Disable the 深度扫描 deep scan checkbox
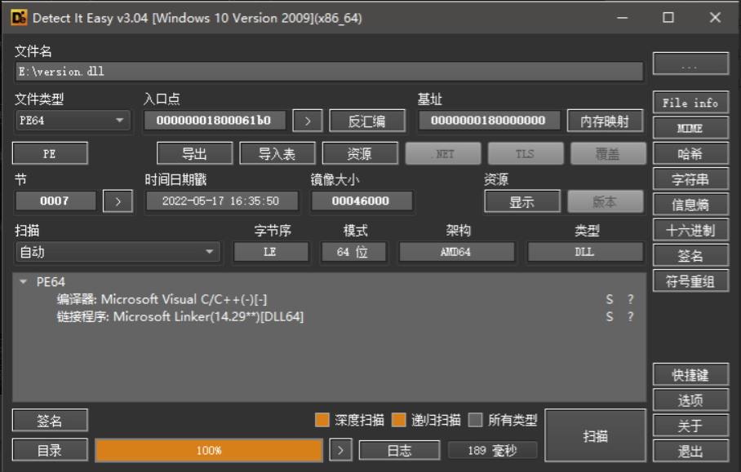 pyautogui.click(x=322, y=421)
